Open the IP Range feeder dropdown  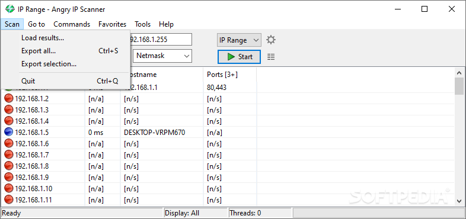pos(239,40)
